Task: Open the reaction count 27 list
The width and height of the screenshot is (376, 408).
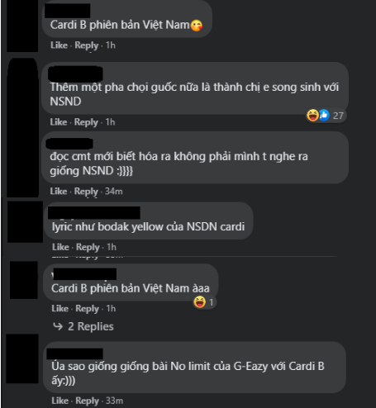Action: tap(338, 116)
